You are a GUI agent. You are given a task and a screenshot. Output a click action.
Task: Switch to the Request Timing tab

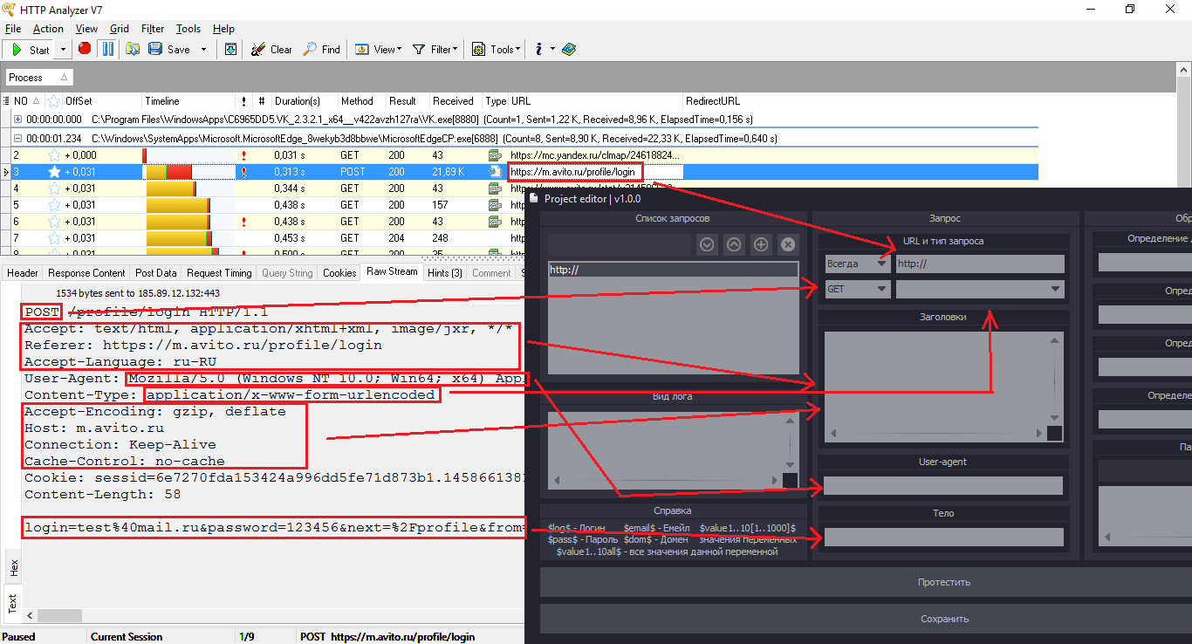(219, 273)
